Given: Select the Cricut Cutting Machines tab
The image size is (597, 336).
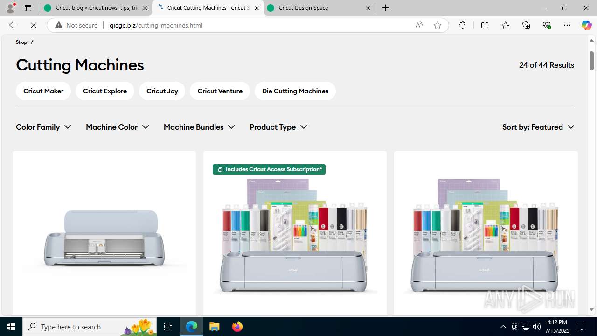Looking at the screenshot, I should click(x=208, y=8).
